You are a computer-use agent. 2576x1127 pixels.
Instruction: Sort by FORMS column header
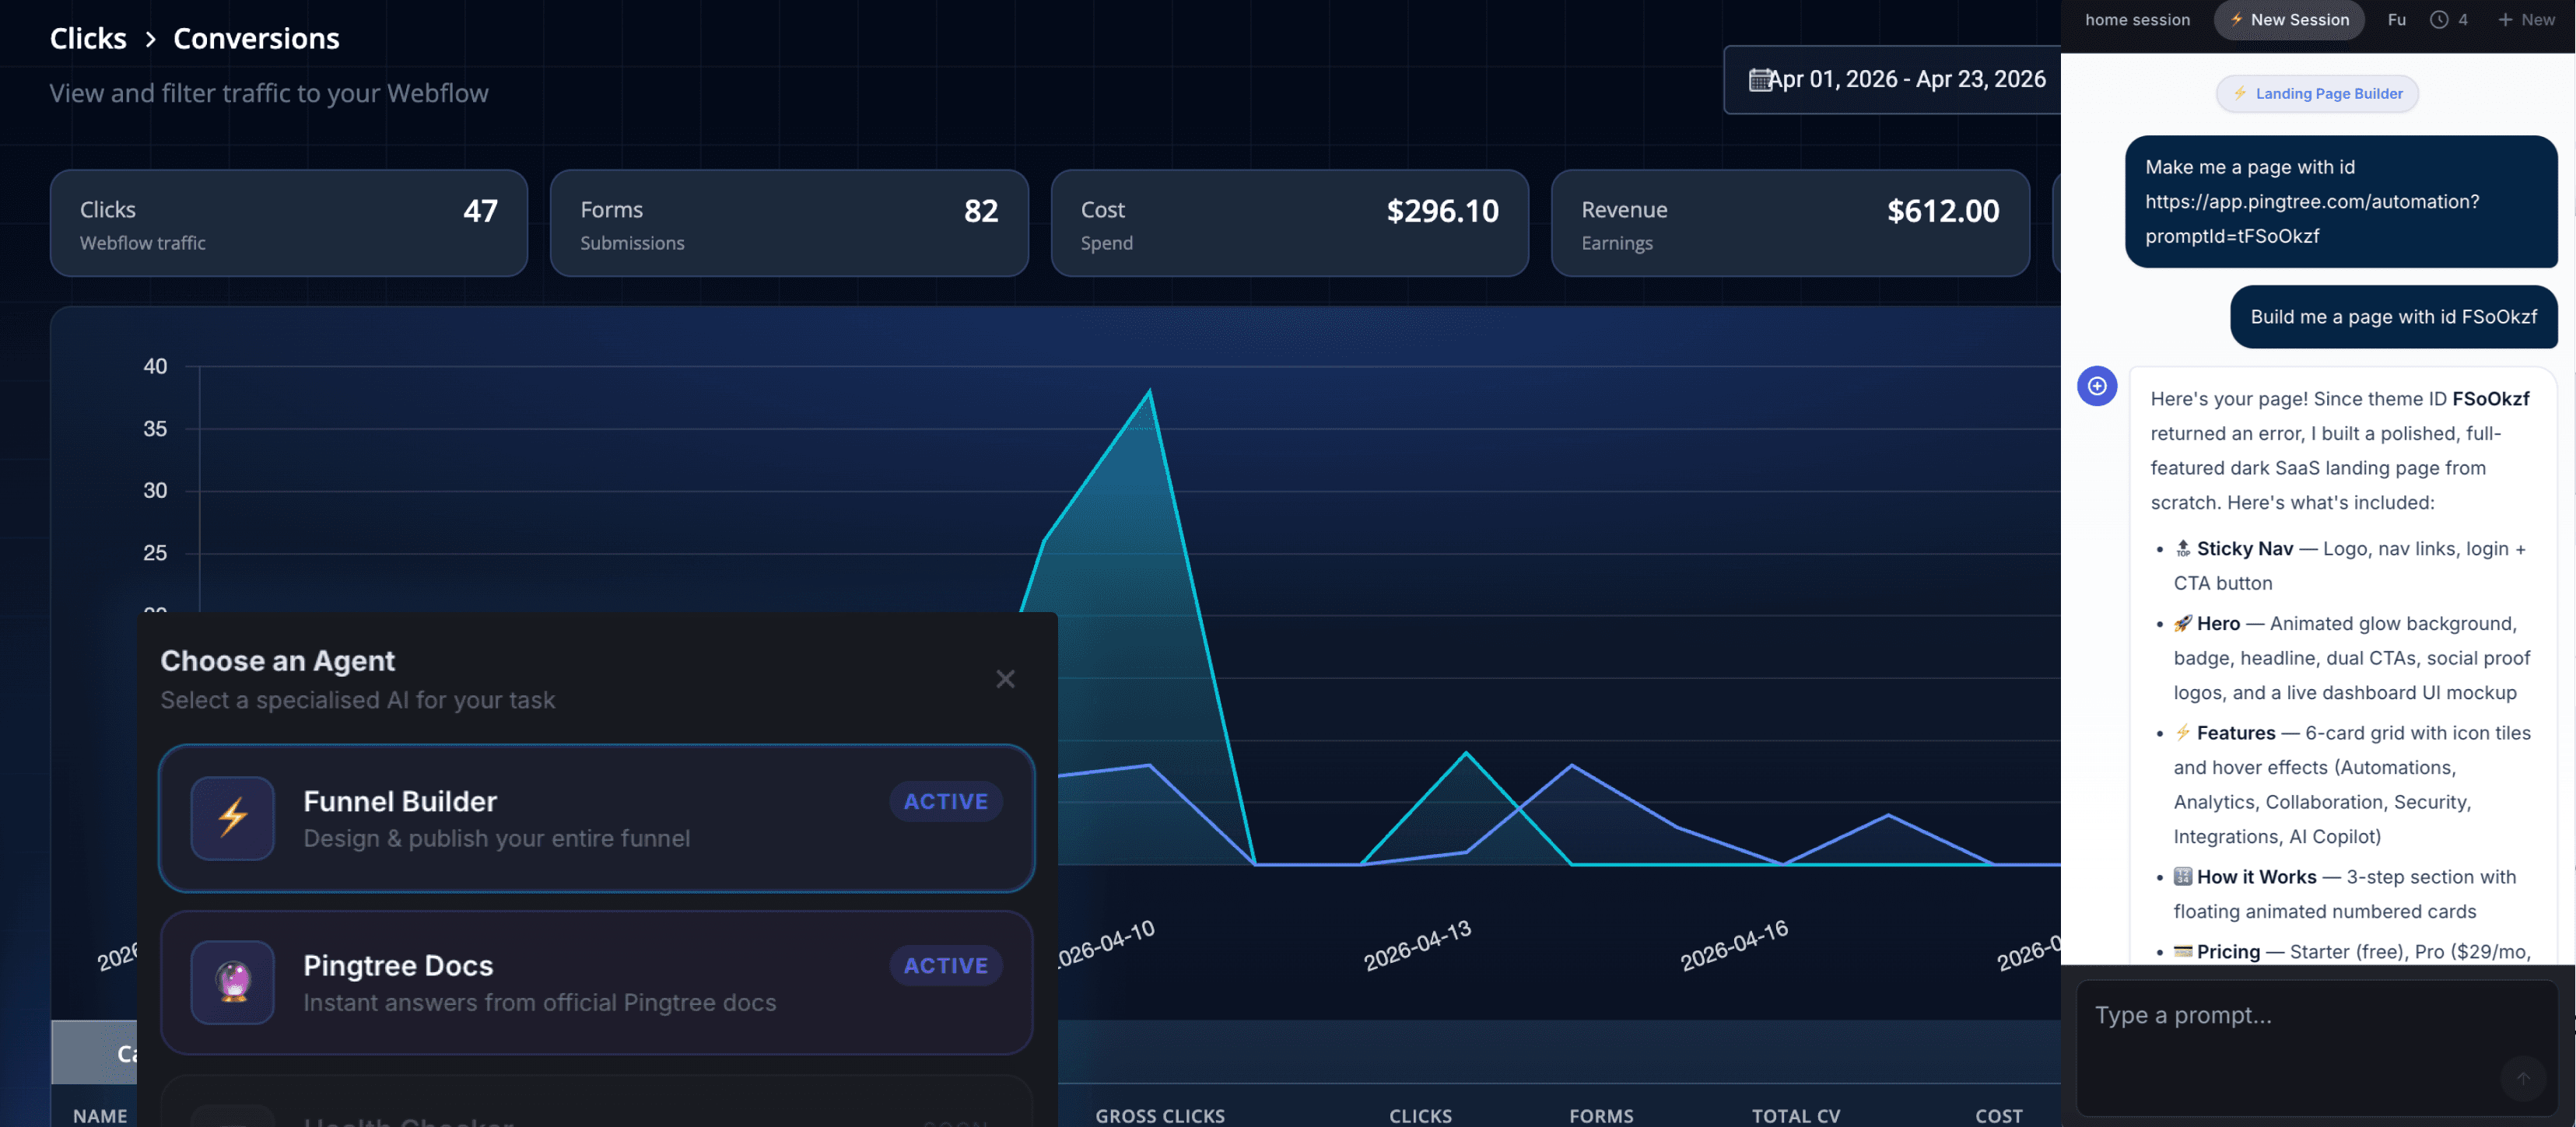point(1601,1115)
